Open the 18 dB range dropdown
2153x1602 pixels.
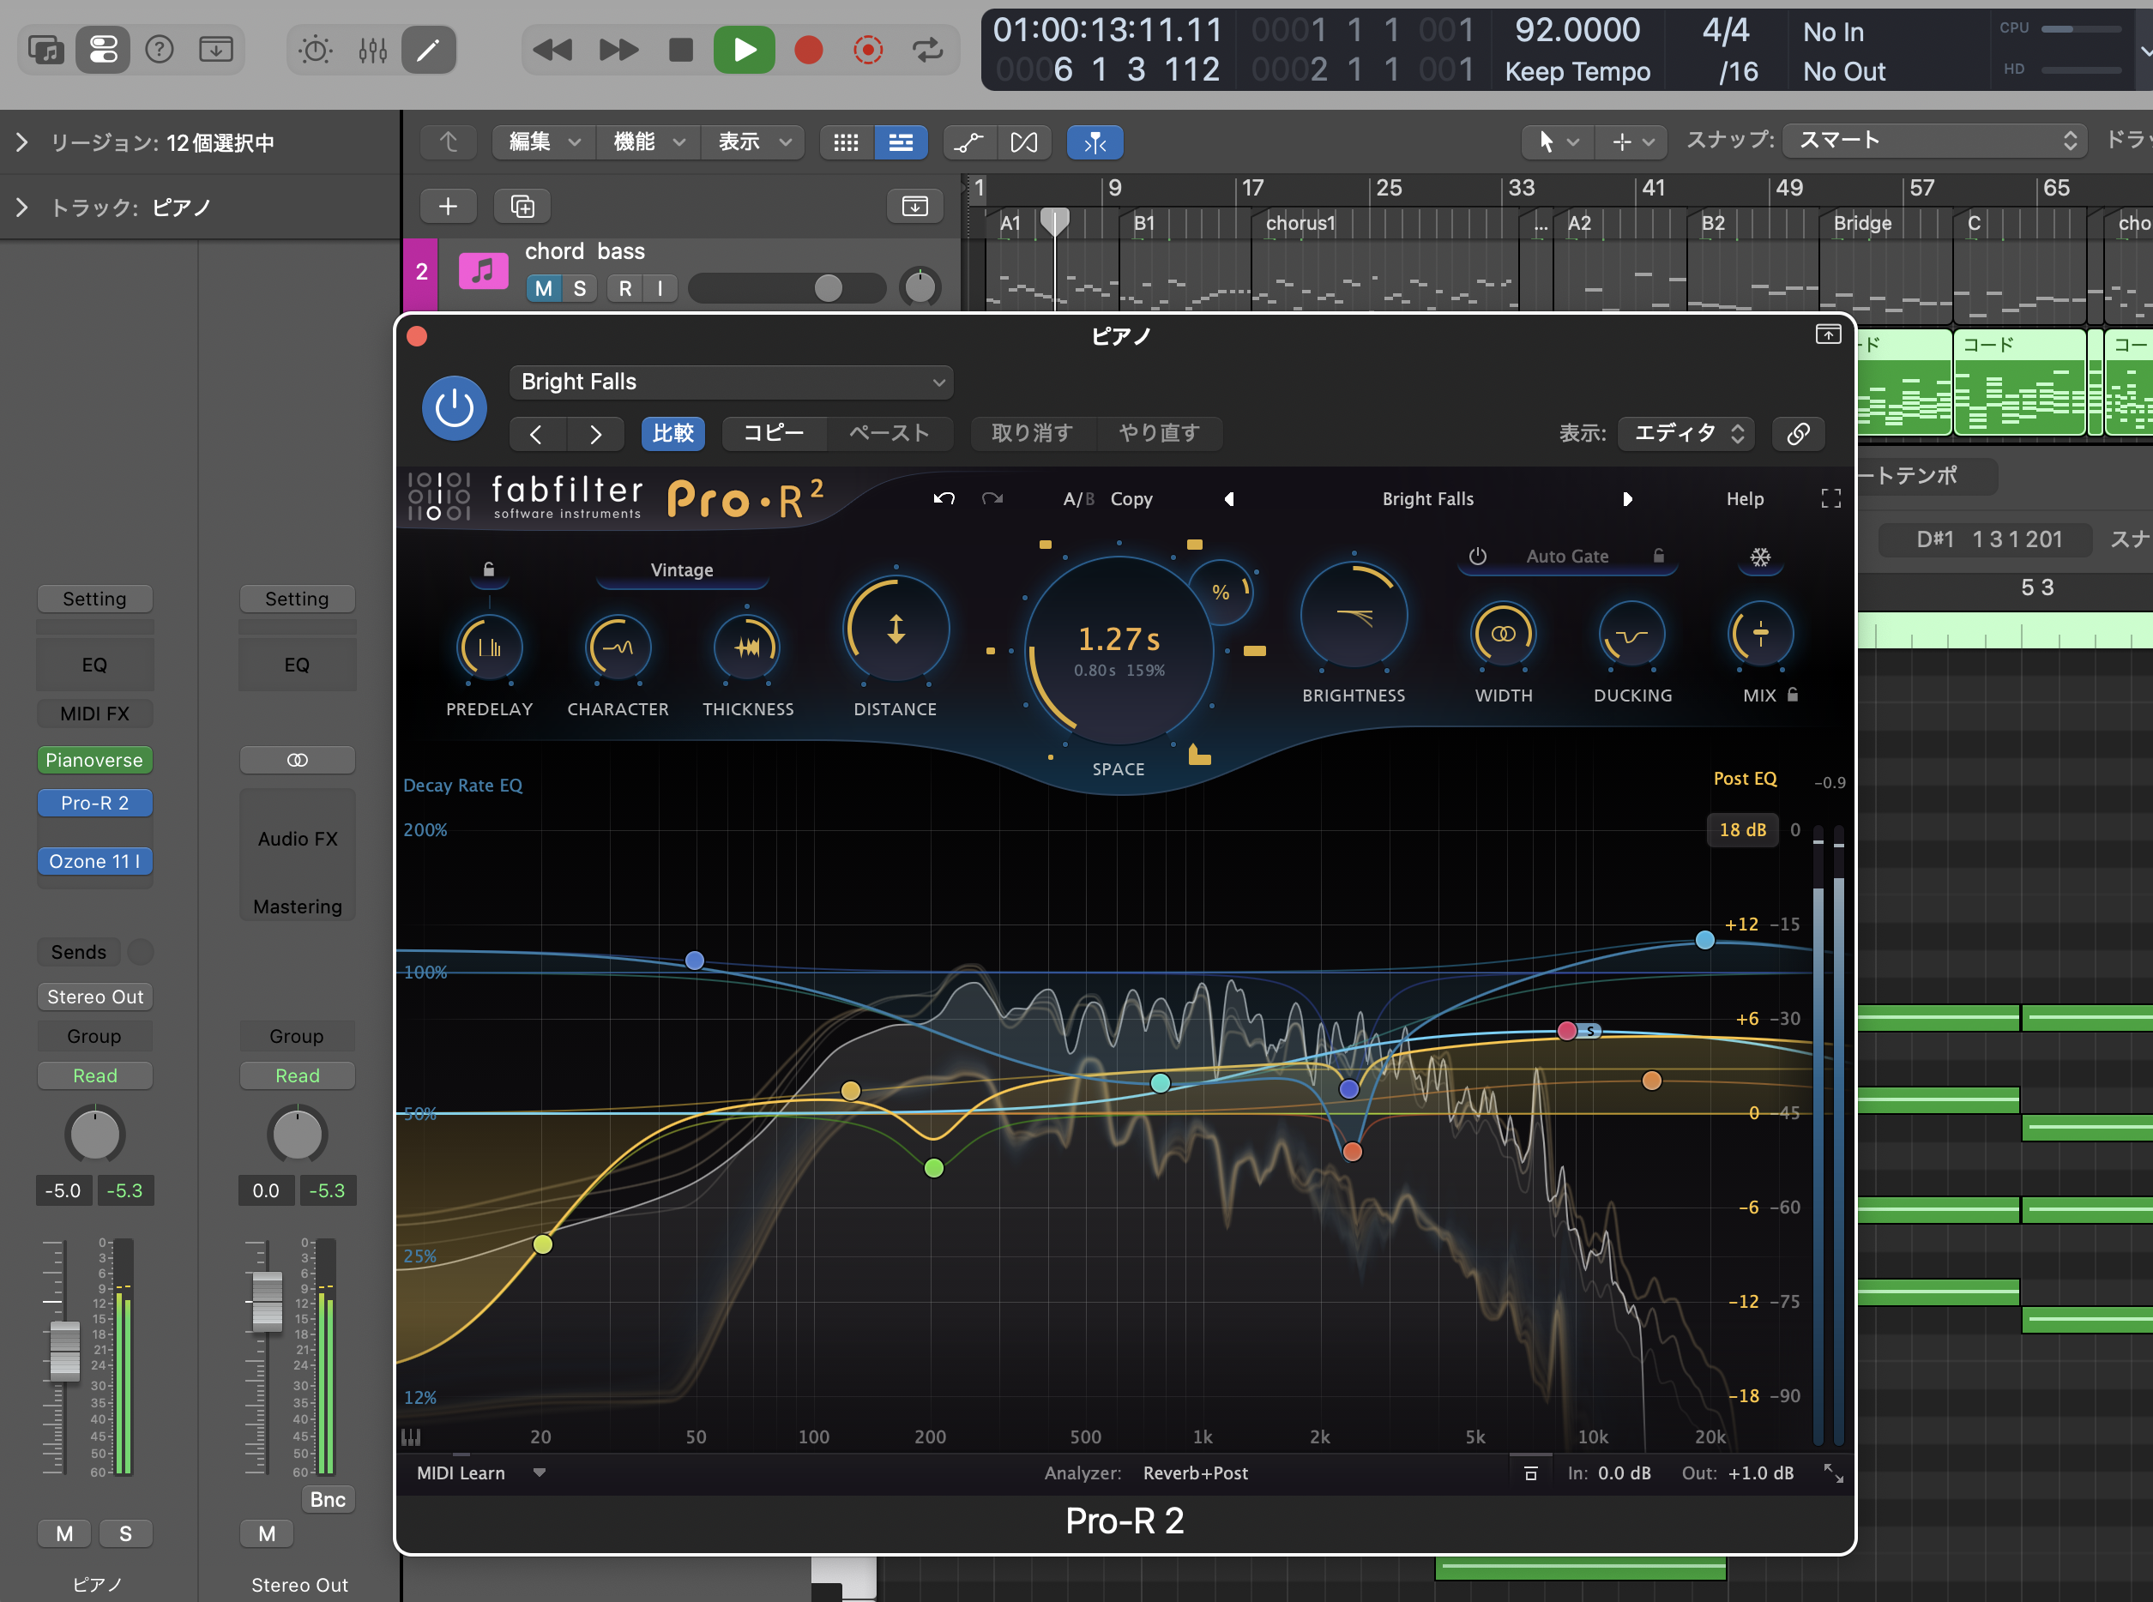(1743, 829)
